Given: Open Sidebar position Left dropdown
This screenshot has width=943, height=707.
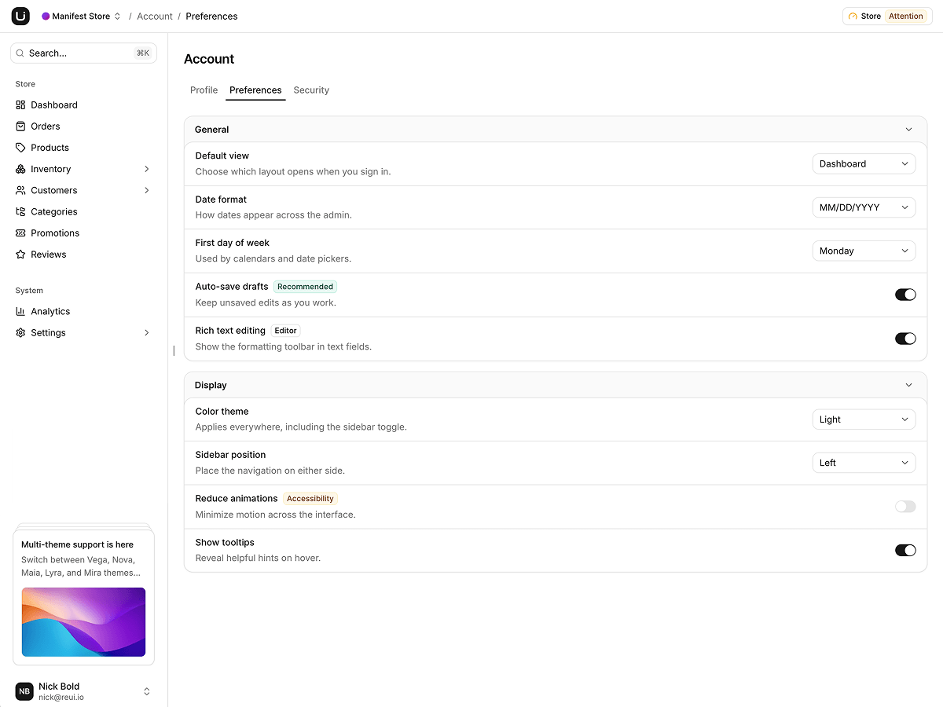Looking at the screenshot, I should (864, 463).
